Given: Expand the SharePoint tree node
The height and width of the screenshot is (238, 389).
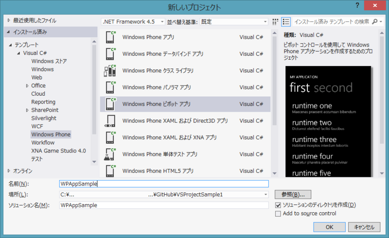Looking at the screenshot, I should [27, 110].
